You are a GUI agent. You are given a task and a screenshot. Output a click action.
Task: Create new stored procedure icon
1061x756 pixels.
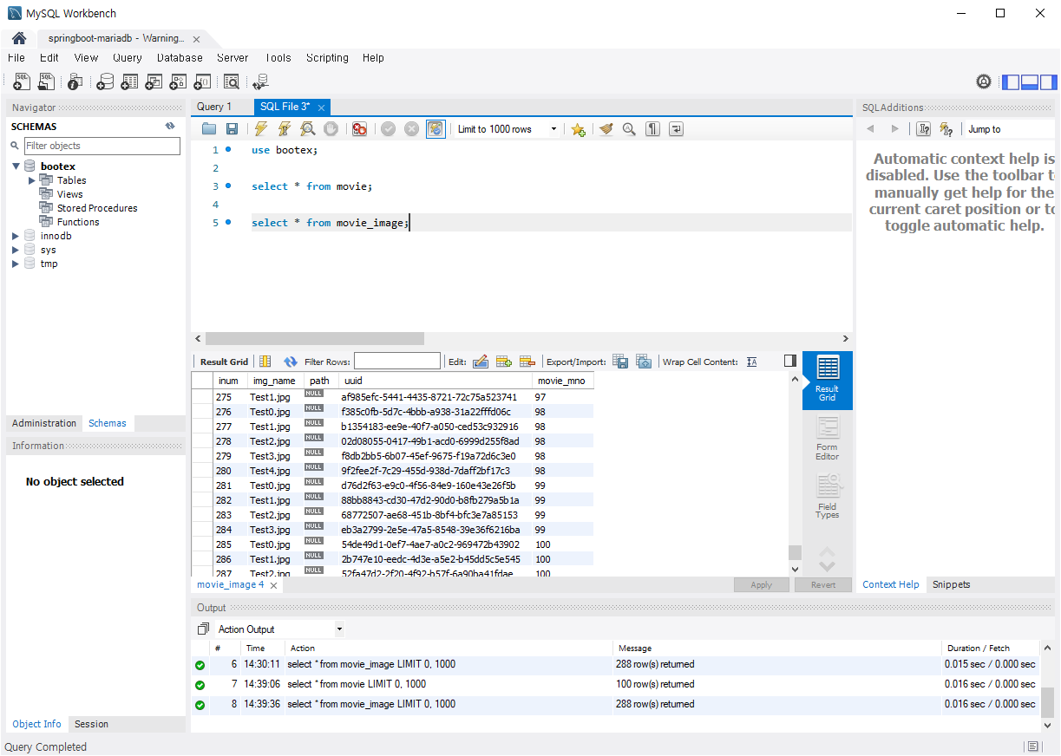178,81
